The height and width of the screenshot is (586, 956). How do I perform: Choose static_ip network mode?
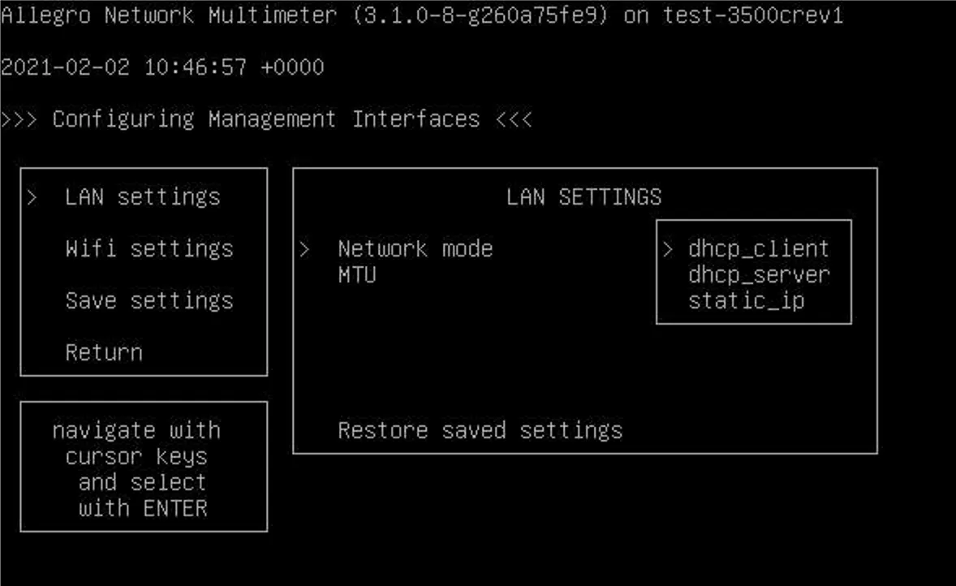[746, 301]
